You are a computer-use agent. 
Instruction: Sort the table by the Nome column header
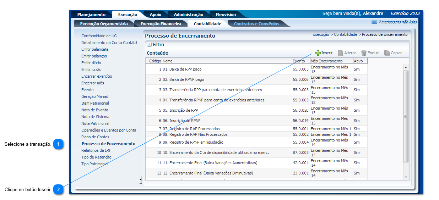click(x=227, y=61)
